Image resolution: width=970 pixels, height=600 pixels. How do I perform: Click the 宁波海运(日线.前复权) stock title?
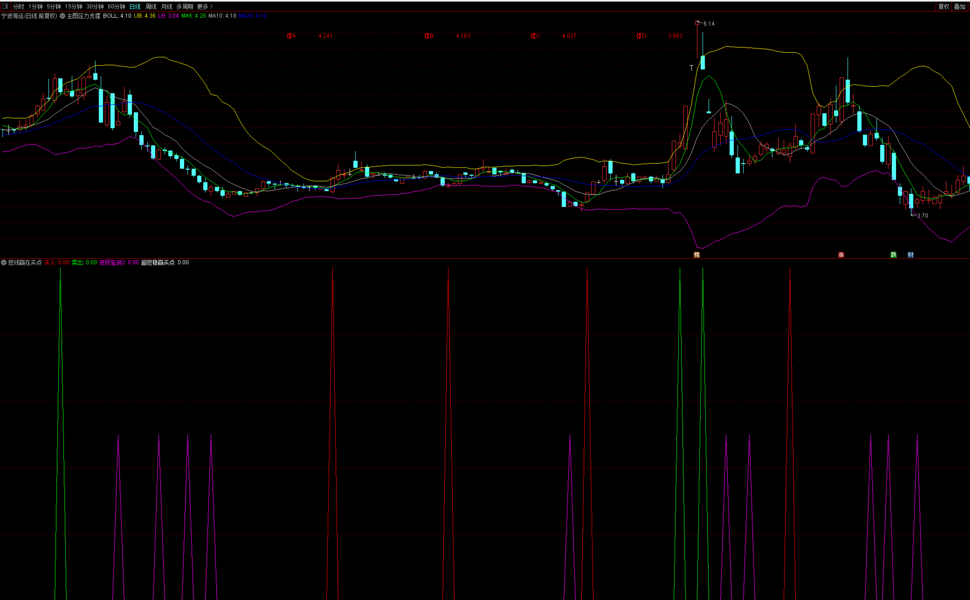click(29, 16)
